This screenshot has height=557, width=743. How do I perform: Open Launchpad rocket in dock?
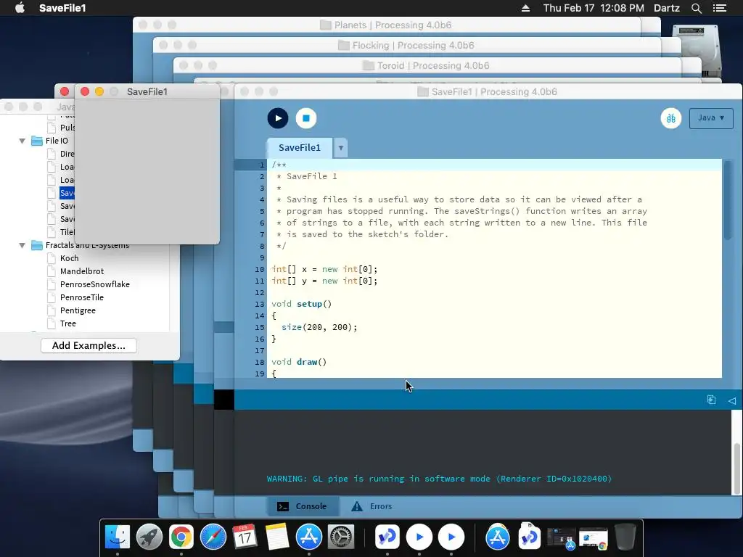pyautogui.click(x=149, y=537)
